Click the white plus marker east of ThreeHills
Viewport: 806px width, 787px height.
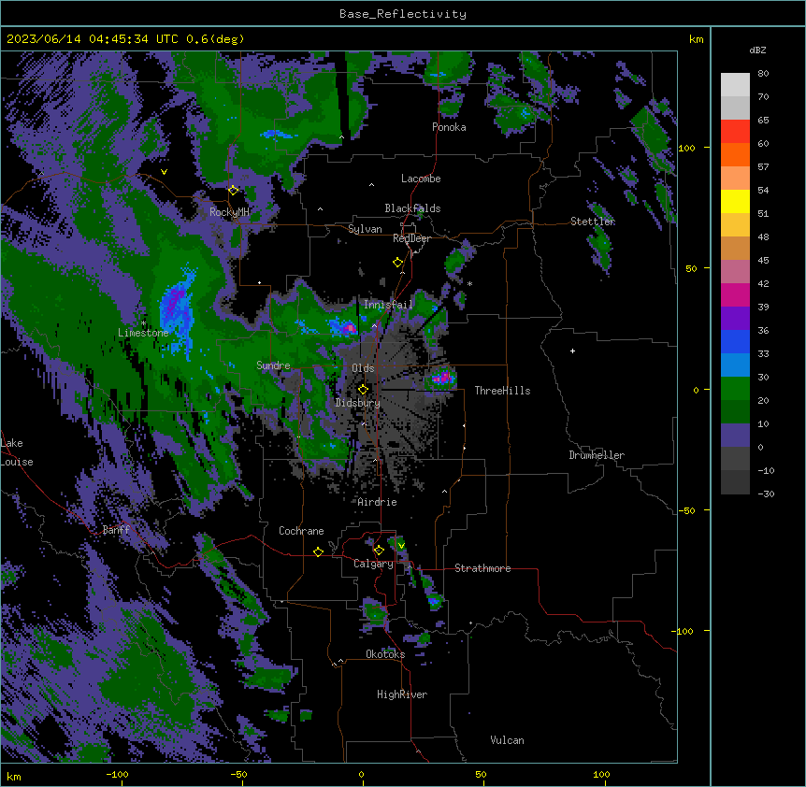click(572, 351)
